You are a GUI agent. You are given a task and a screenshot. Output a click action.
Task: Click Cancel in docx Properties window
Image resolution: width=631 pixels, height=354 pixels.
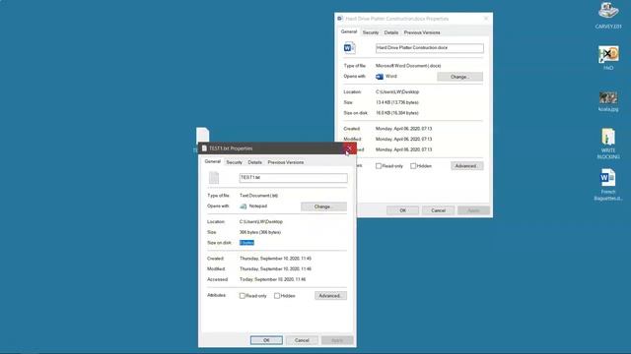pyautogui.click(x=438, y=210)
